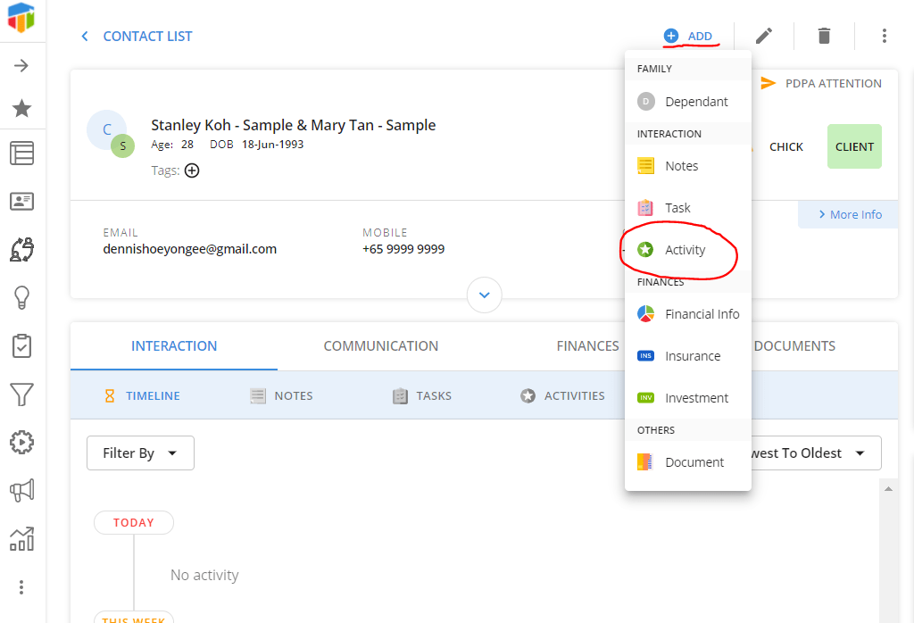Click the pencil edit icon in toolbar
Image resolution: width=914 pixels, height=623 pixels.
click(763, 36)
